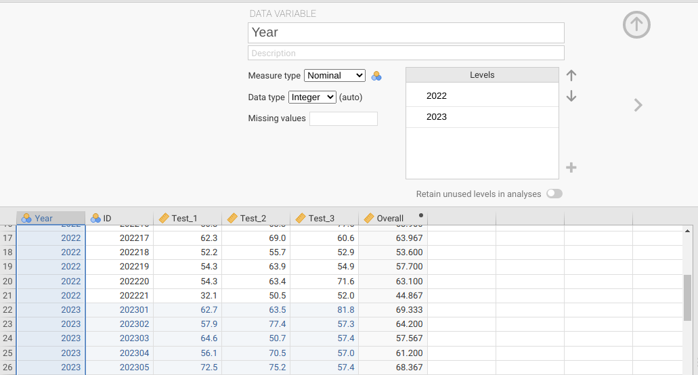Move level down with the down arrow

571,96
